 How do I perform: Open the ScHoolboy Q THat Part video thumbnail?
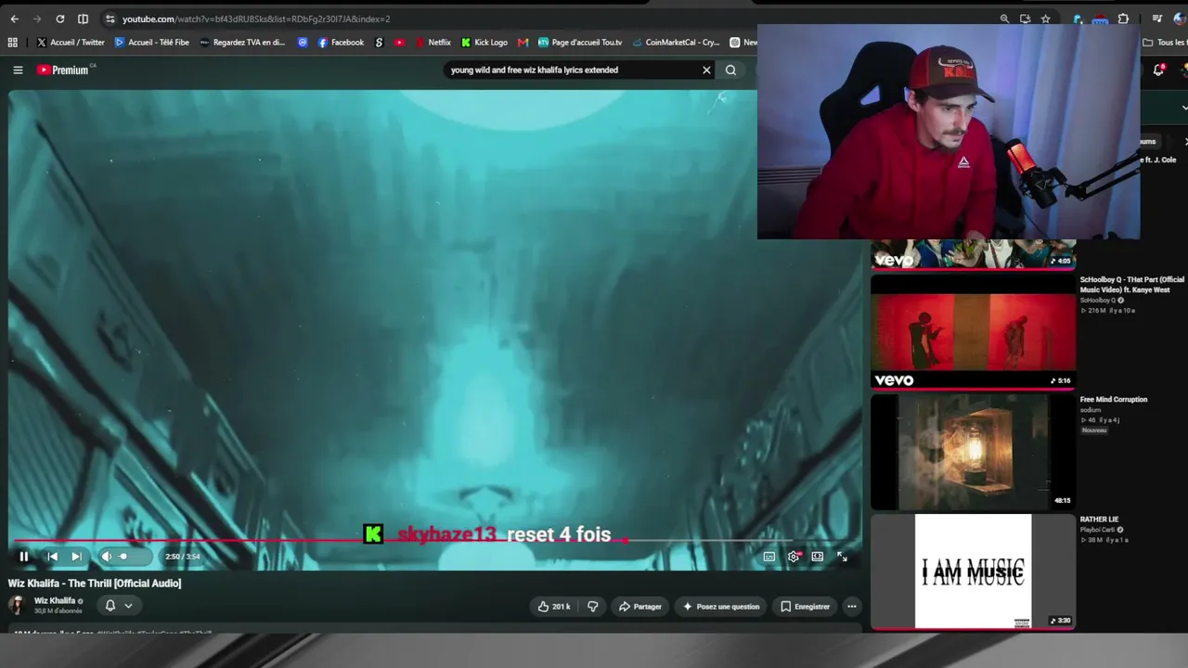[x=973, y=332]
